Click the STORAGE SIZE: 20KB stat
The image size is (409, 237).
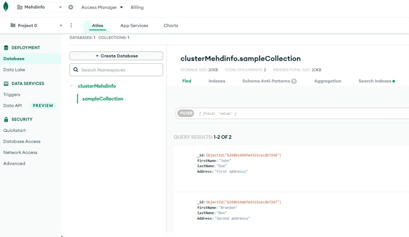(199, 70)
